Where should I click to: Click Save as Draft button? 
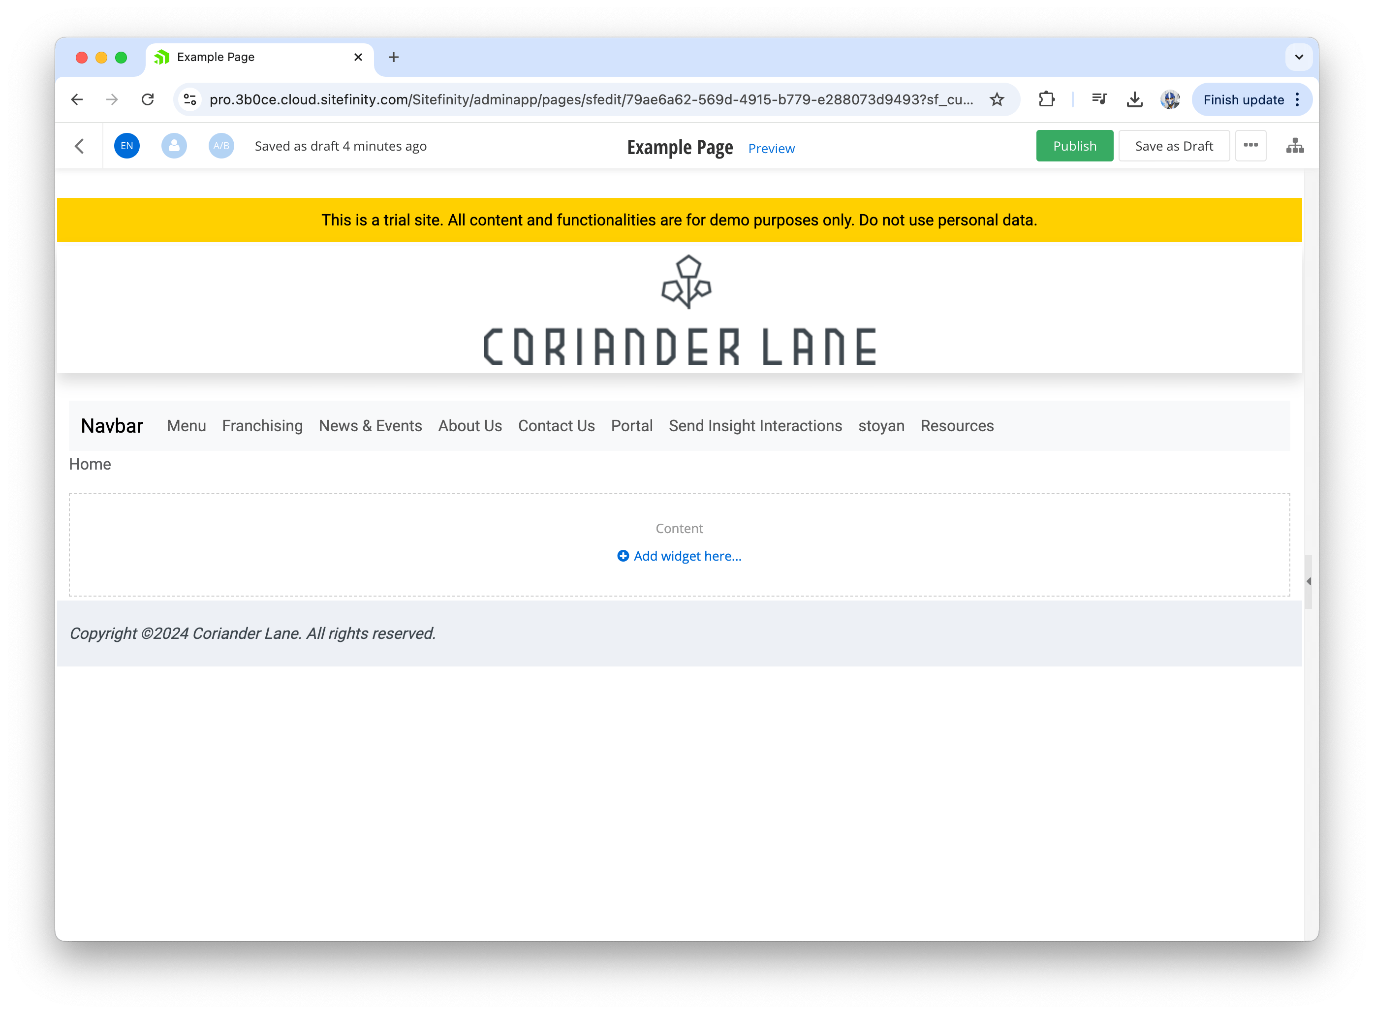[x=1173, y=146]
